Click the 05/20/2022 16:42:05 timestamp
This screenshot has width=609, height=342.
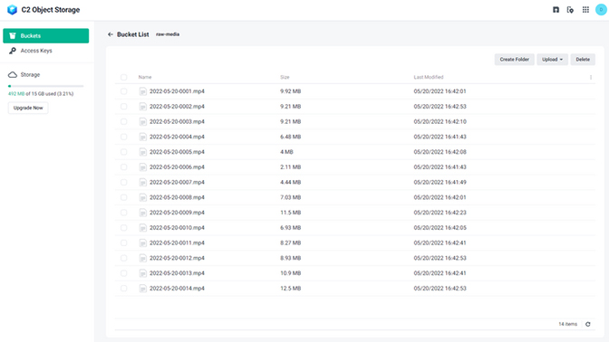tap(440, 228)
